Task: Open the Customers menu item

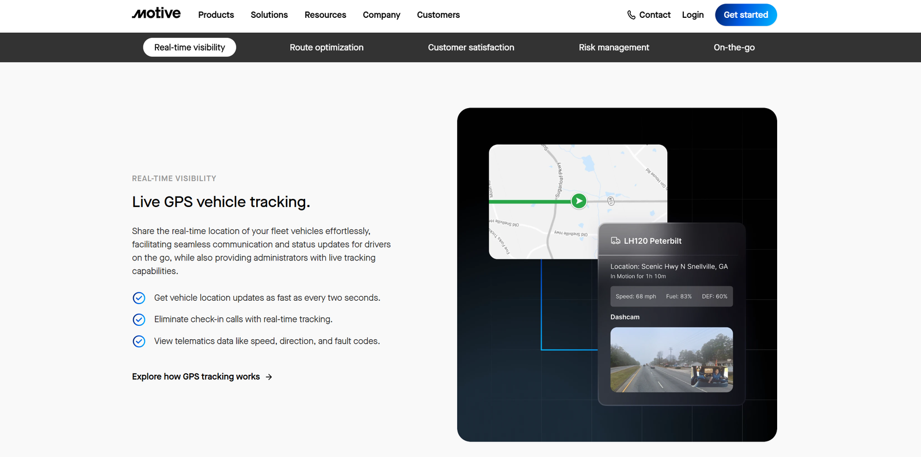Action: pyautogui.click(x=438, y=15)
